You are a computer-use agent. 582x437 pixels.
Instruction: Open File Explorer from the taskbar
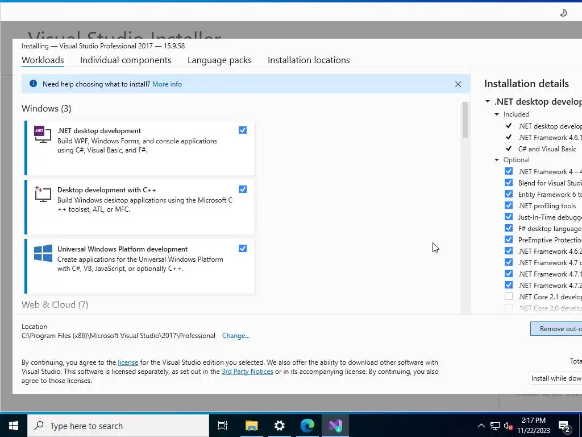tap(251, 426)
